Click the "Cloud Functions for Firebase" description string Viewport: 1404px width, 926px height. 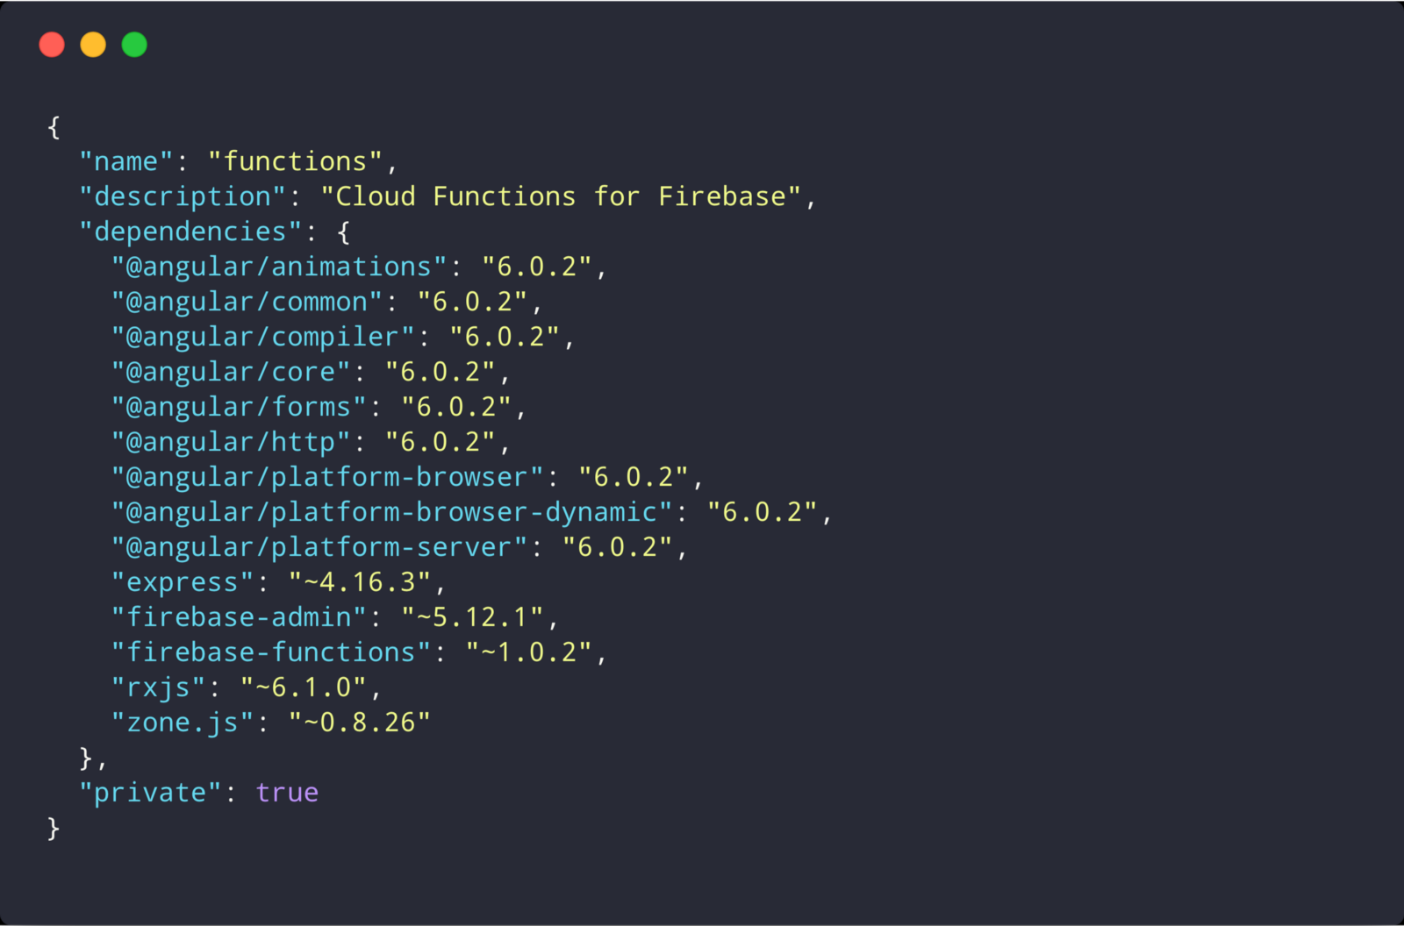pos(561,197)
